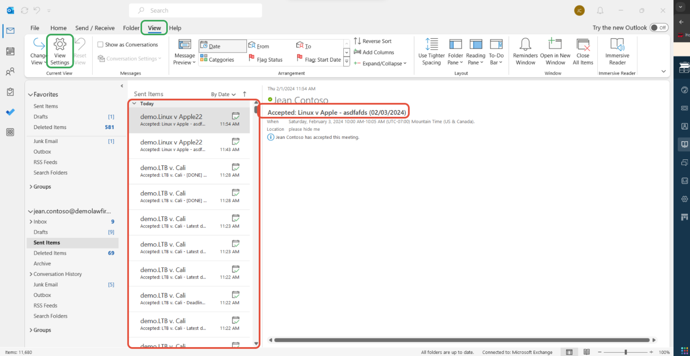The image size is (690, 356).
Task: Open the Folder tab
Action: (x=131, y=28)
